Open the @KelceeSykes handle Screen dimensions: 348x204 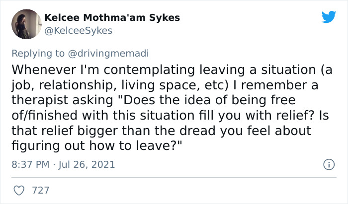79,31
